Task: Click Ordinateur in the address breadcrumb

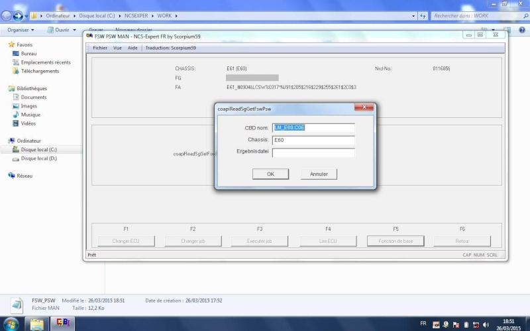Action: click(x=58, y=15)
